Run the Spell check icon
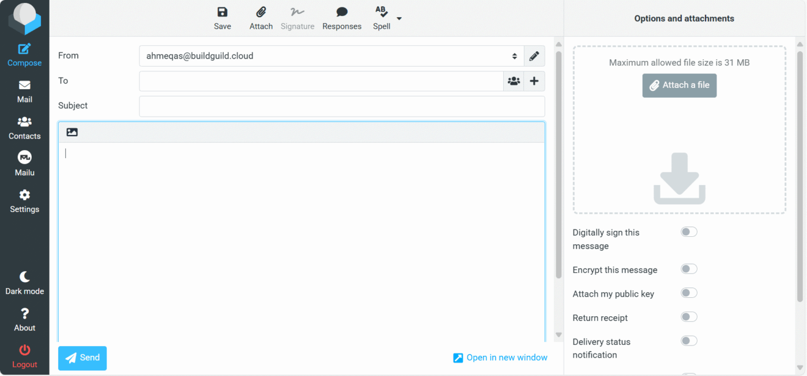Image resolution: width=807 pixels, height=376 pixels. [x=381, y=13]
